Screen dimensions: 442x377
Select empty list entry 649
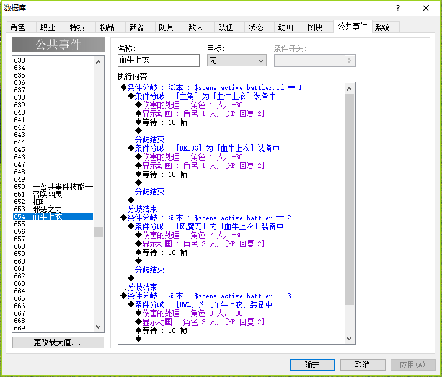click(x=53, y=179)
